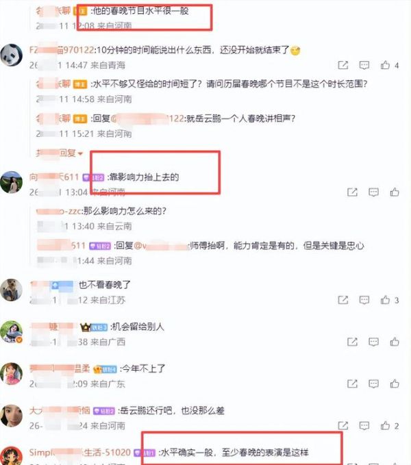Like the 今年不上了 comment
Screen dimensions: 411x465
[395, 384]
